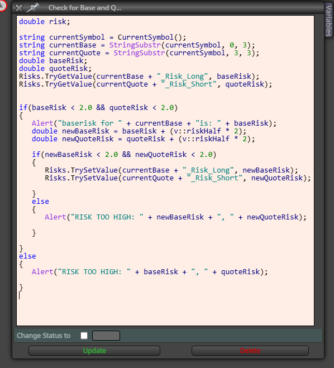Click TrySetValue line with newQuoteRisk

[x=178, y=178]
